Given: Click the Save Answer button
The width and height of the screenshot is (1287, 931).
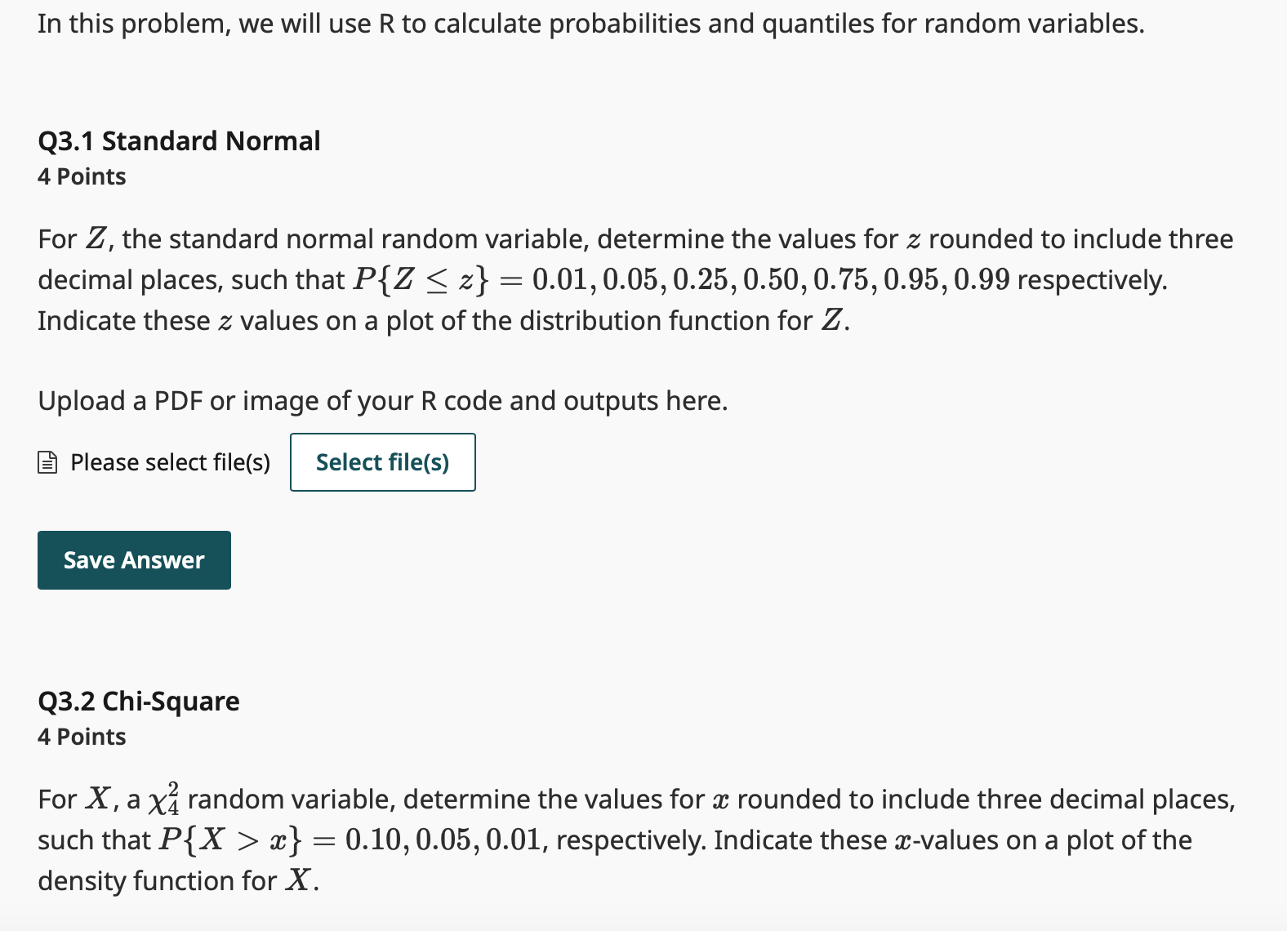Looking at the screenshot, I should pyautogui.click(x=134, y=560).
